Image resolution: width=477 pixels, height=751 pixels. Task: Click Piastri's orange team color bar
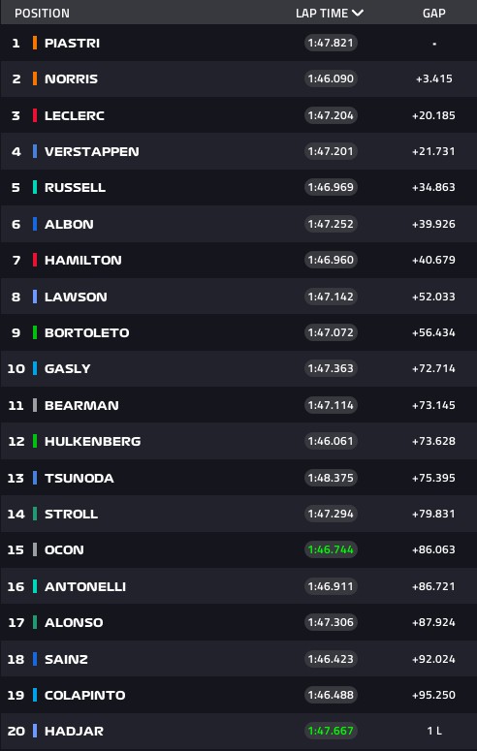[35, 43]
